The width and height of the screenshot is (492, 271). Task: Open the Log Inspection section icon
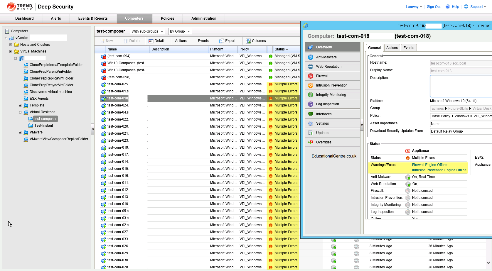(x=311, y=104)
